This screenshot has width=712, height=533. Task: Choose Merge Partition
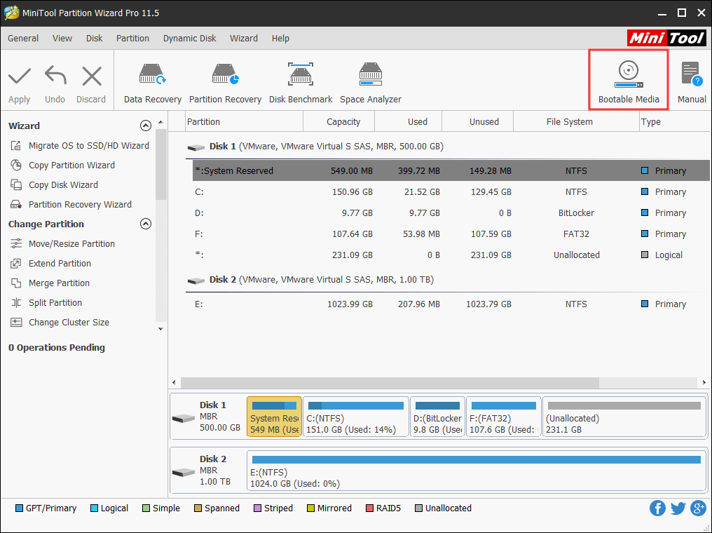point(50,283)
